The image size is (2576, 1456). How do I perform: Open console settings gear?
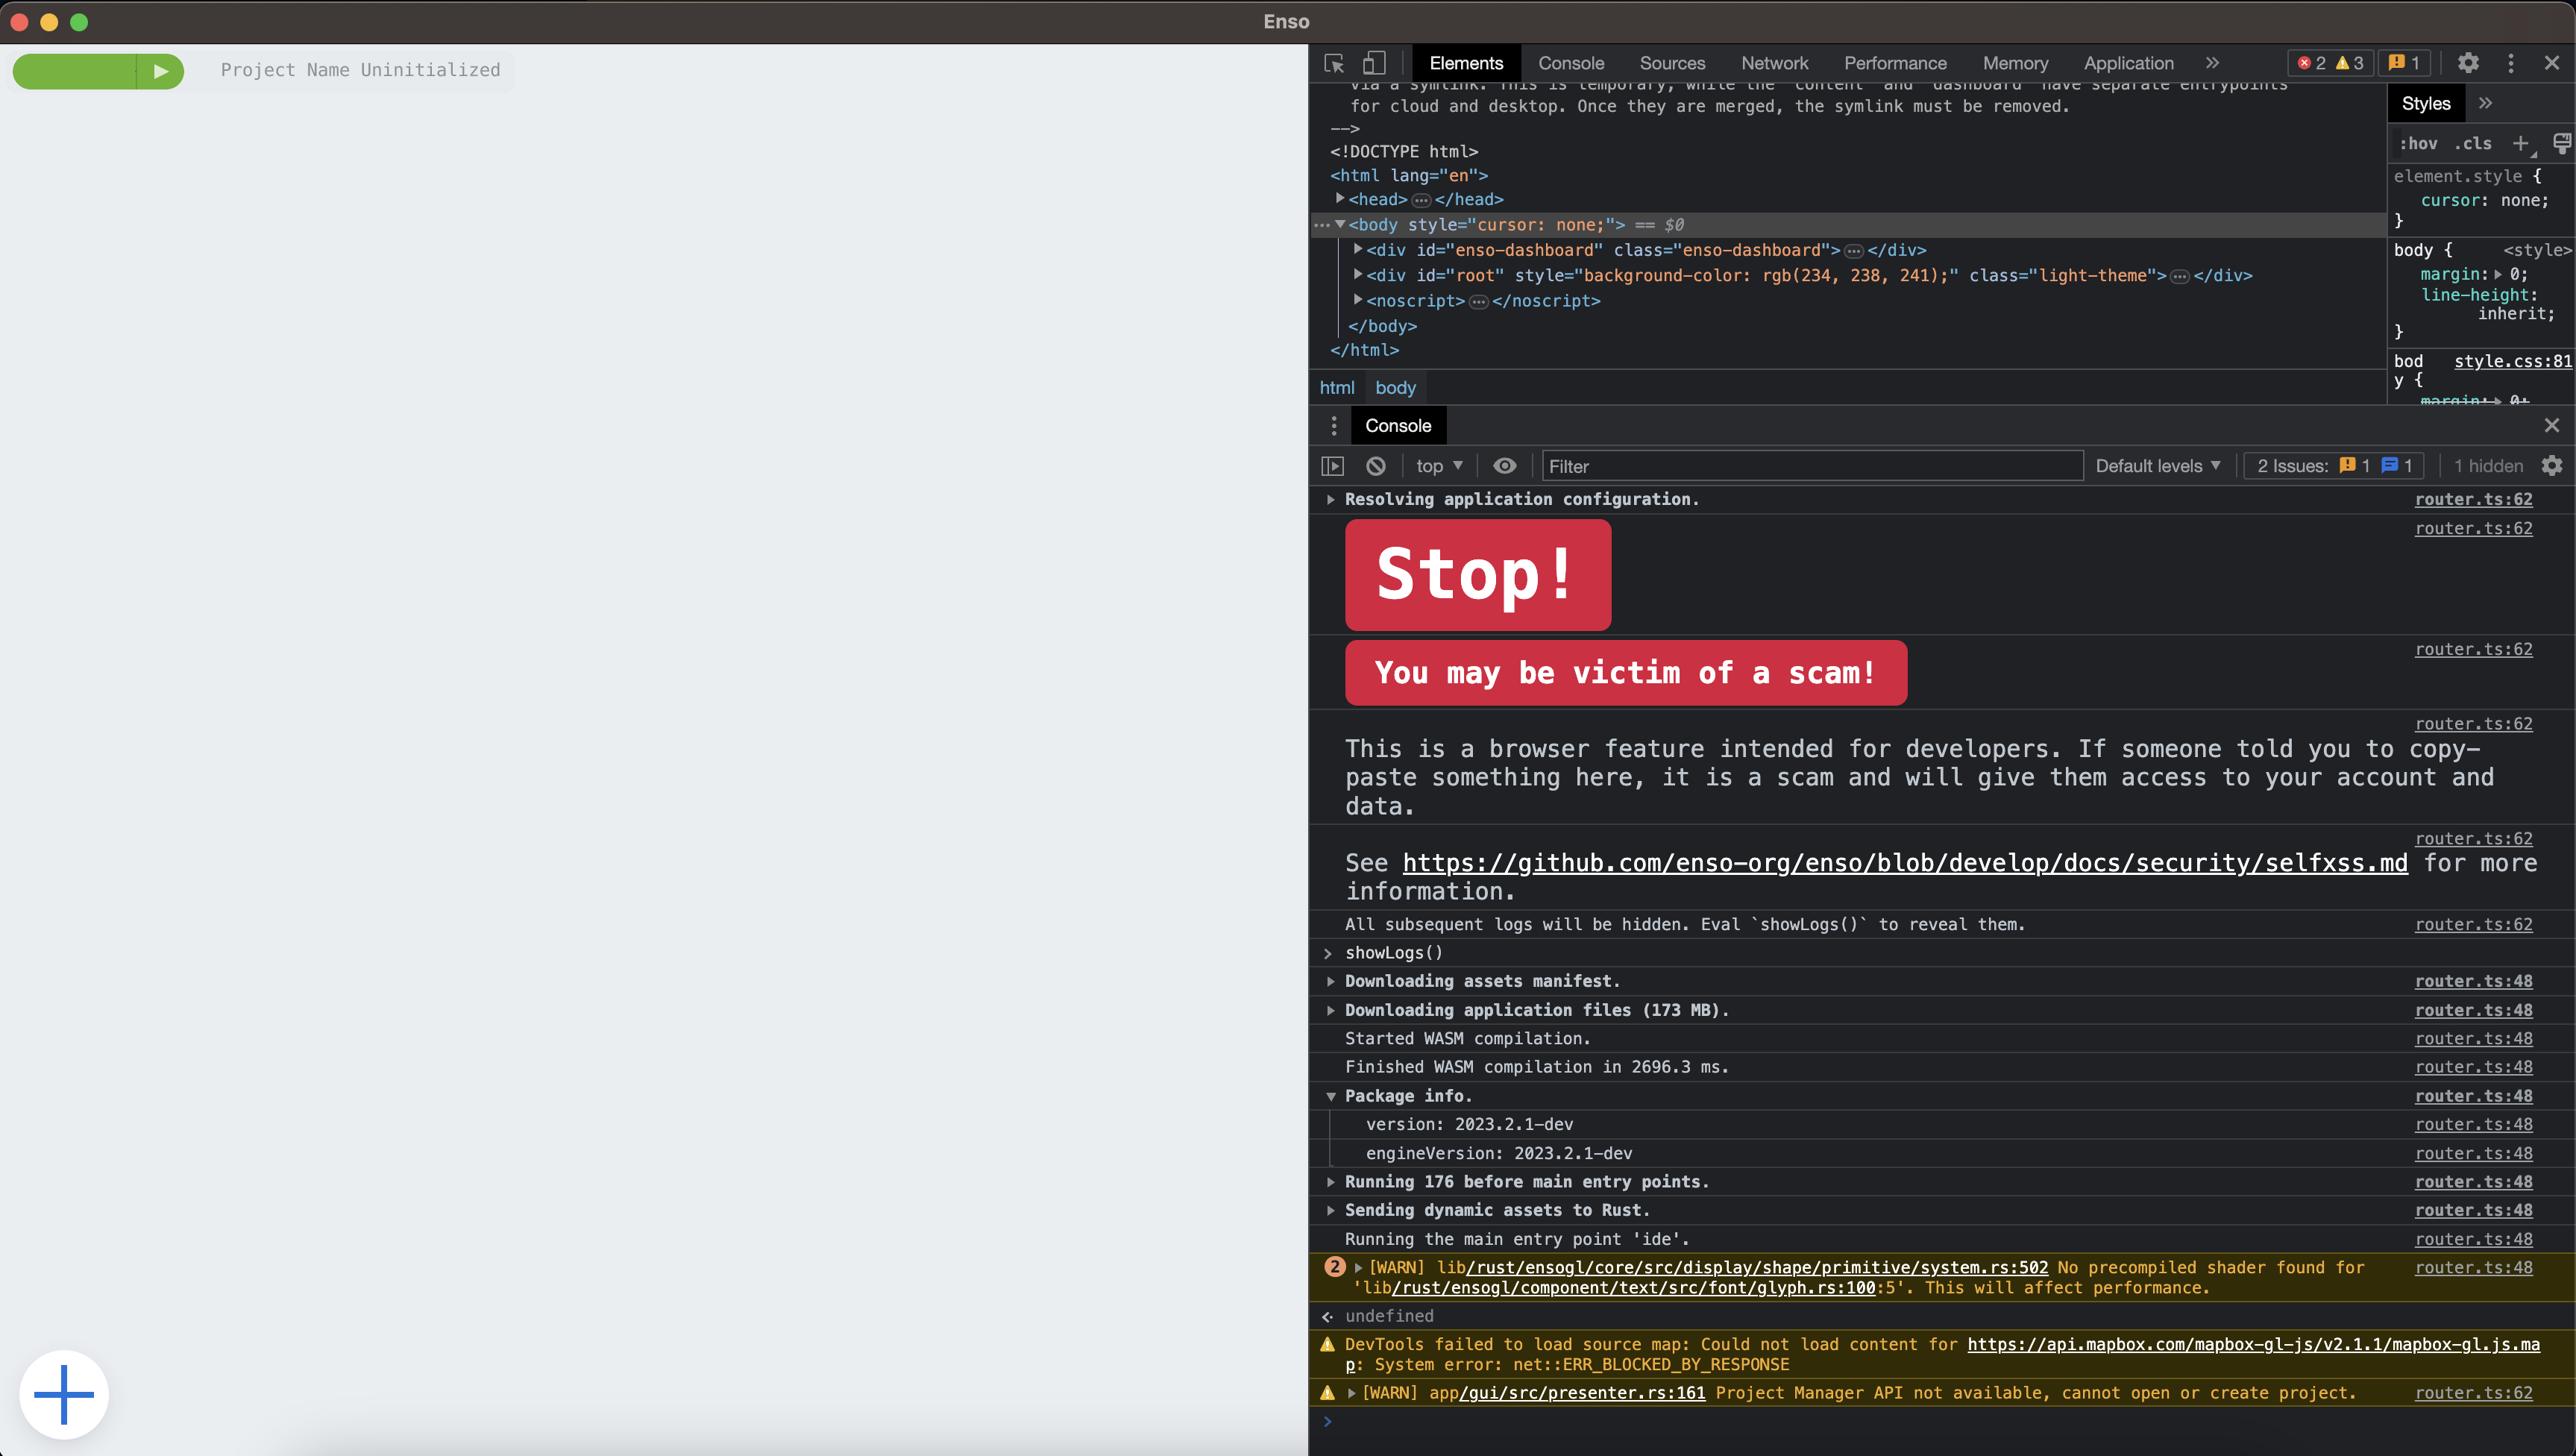[x=2553, y=466]
